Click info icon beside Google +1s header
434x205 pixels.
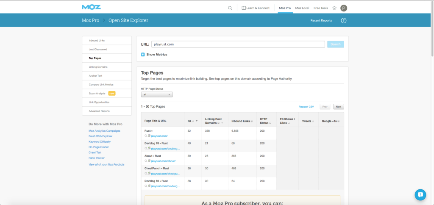point(339,121)
